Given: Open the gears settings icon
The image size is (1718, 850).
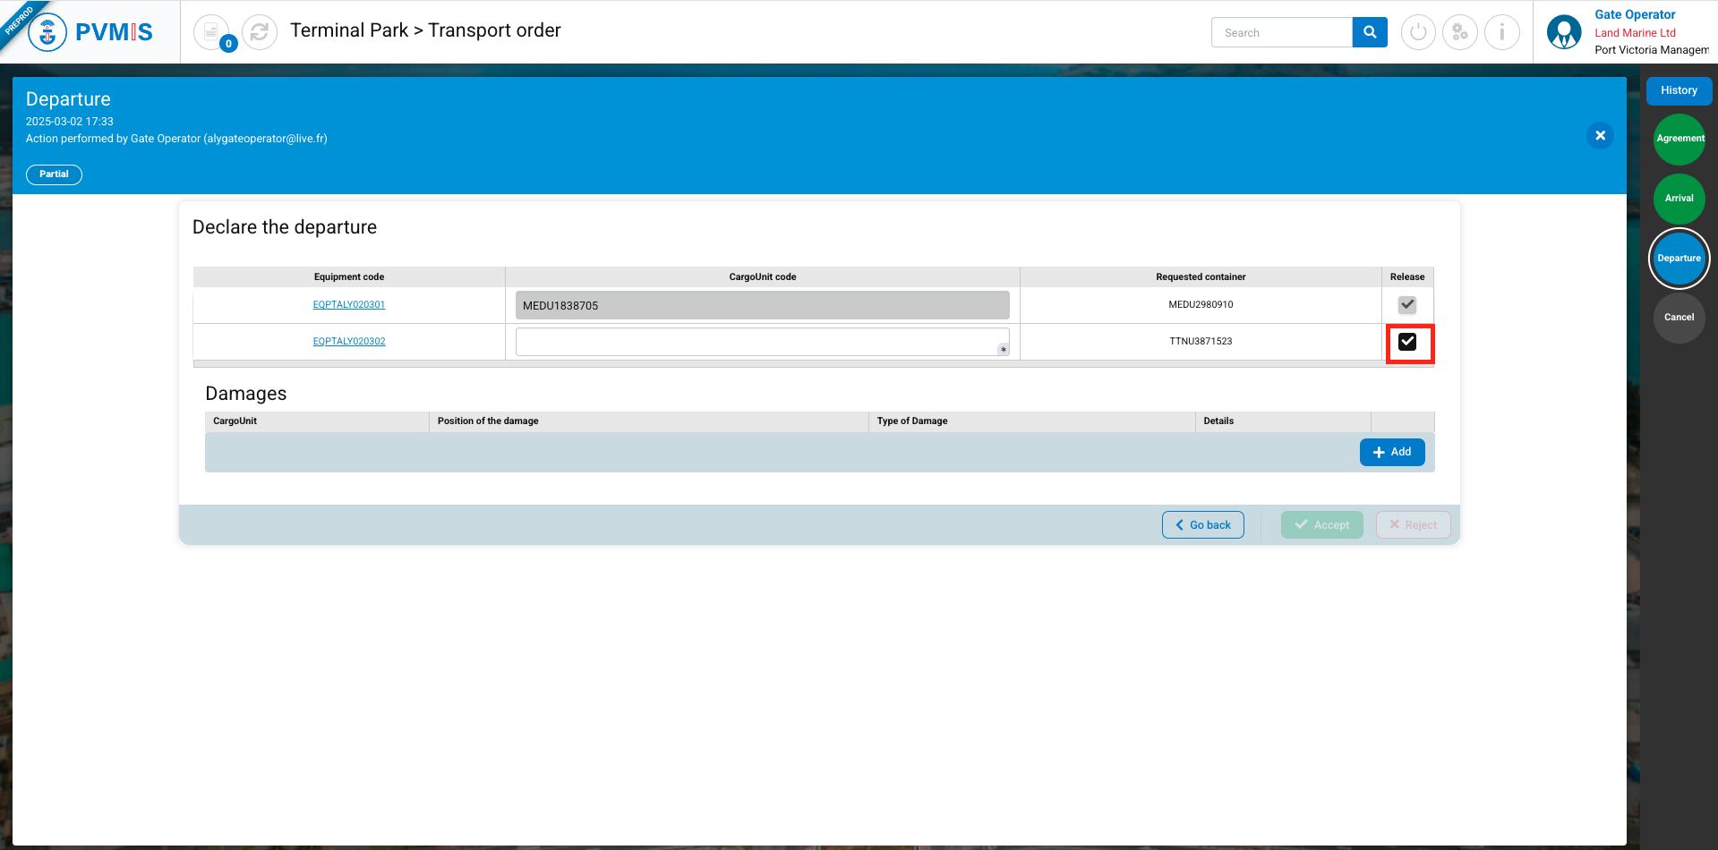Looking at the screenshot, I should pos(1459,33).
